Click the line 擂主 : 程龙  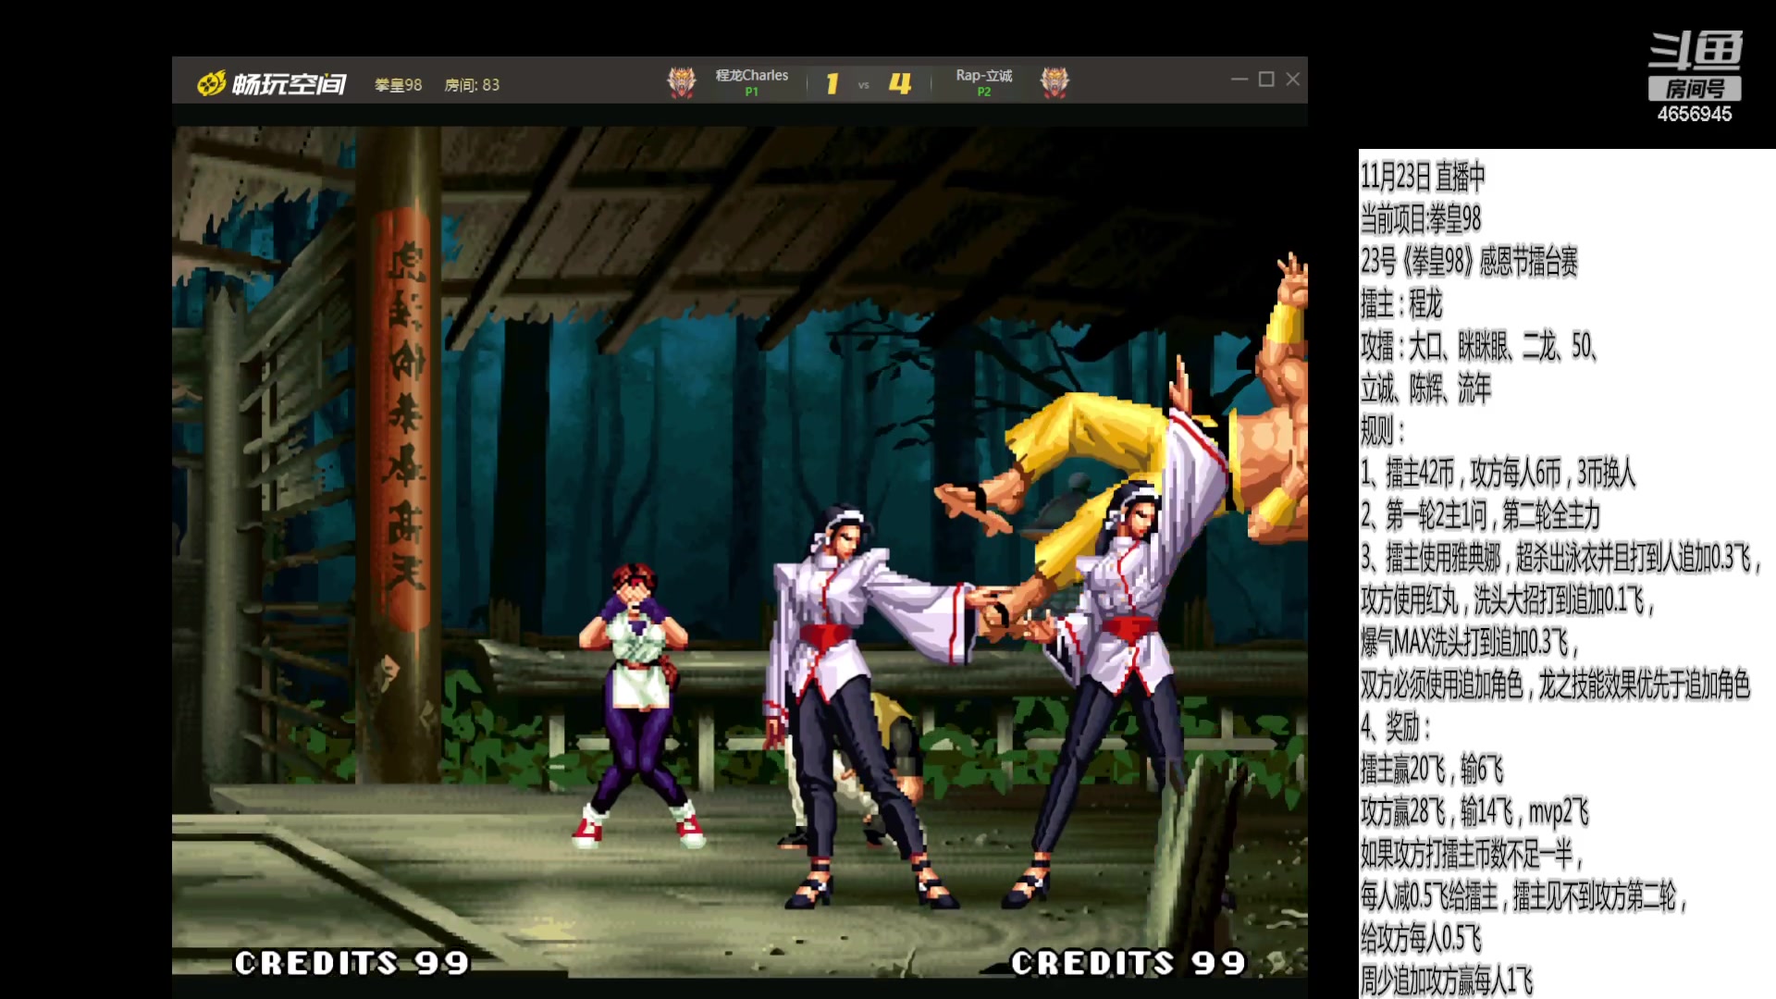point(1401,303)
